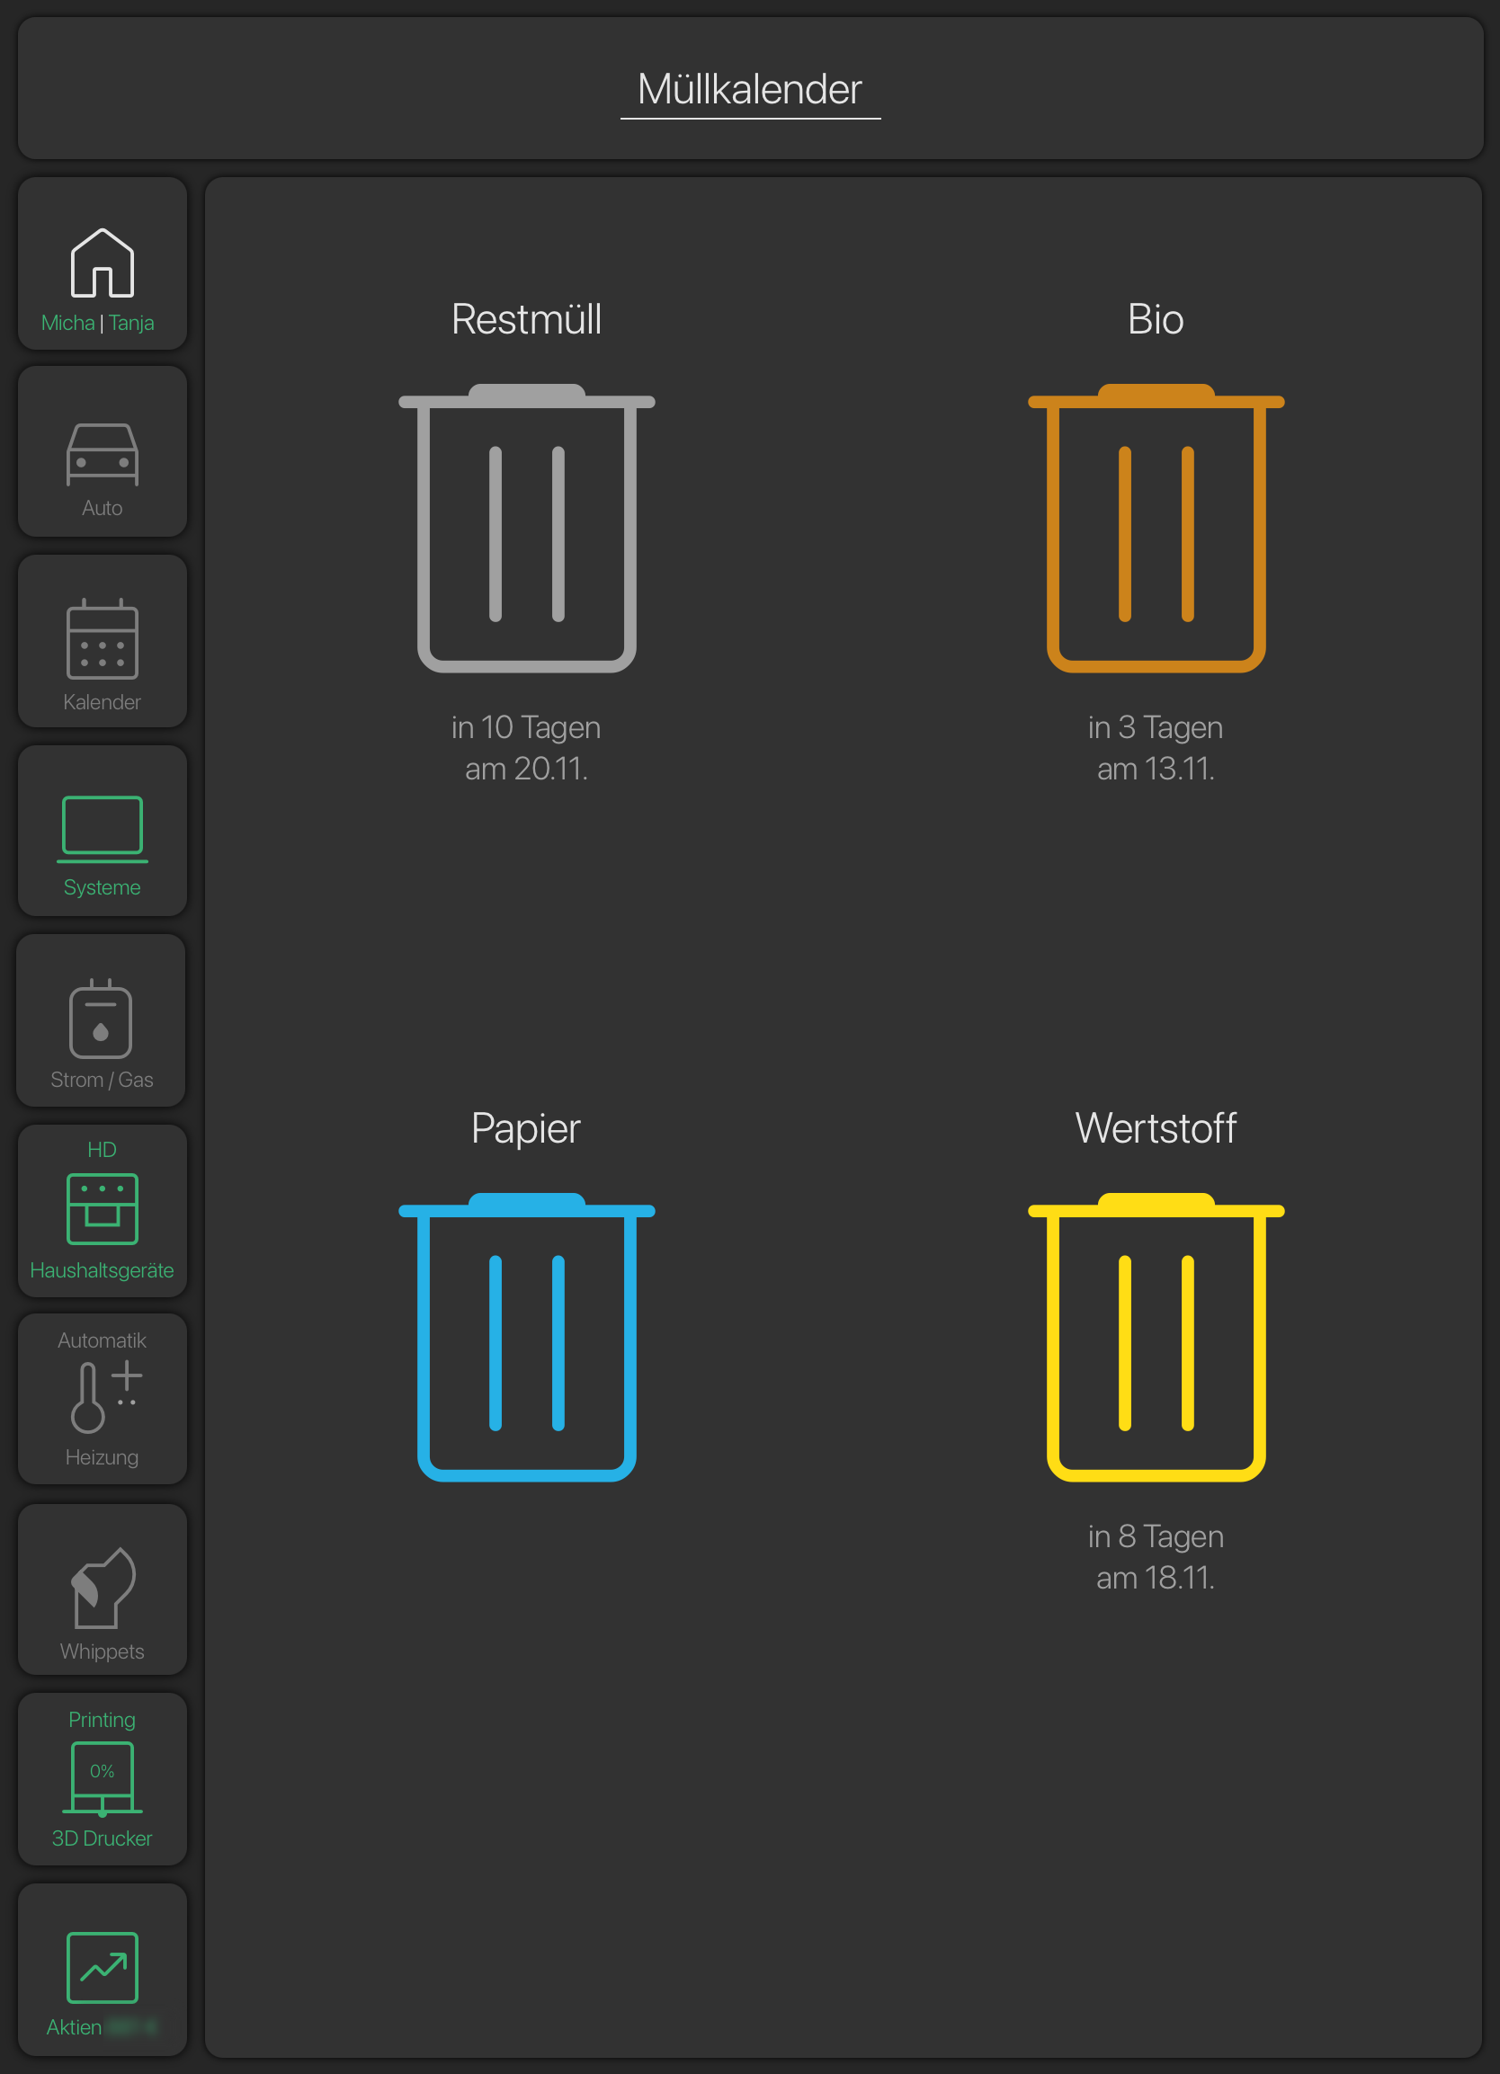The width and height of the screenshot is (1500, 2074).
Task: Click the Tanja name in sidebar
Action: pyautogui.click(x=131, y=324)
